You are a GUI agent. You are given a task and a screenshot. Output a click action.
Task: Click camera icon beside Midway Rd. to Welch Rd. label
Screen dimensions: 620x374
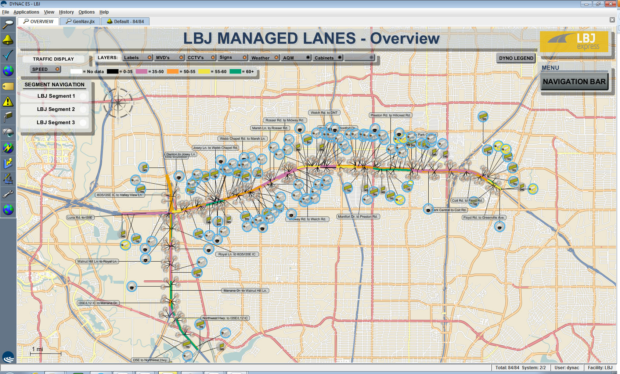coord(291,214)
